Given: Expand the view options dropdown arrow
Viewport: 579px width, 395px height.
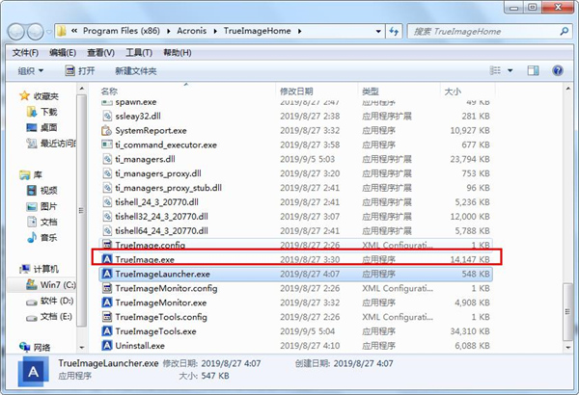Looking at the screenshot, I should point(510,70).
